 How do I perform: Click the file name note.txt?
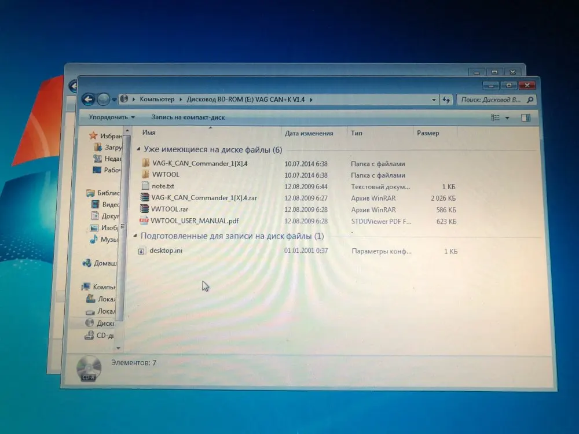pyautogui.click(x=163, y=186)
